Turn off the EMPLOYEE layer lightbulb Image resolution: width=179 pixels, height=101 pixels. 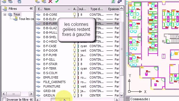pos(74,77)
